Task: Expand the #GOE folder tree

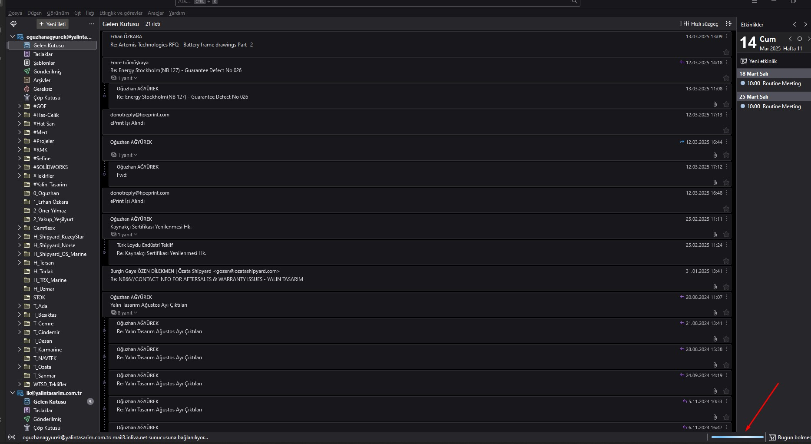Action: [20, 106]
